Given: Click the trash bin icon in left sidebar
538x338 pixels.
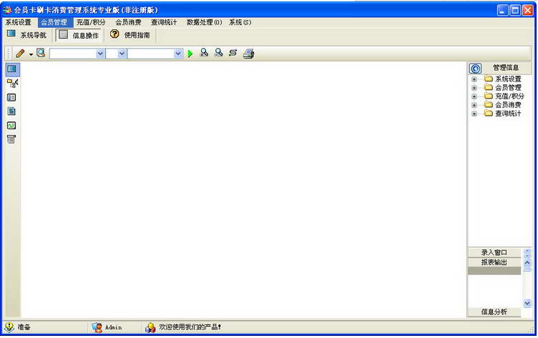Looking at the screenshot, I should point(11,139).
